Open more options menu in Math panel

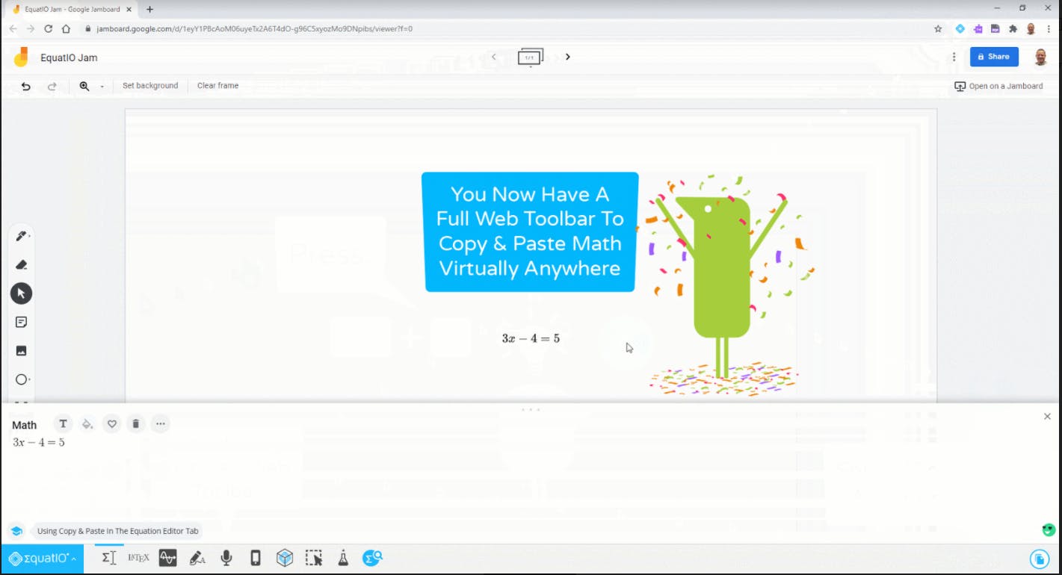click(x=160, y=423)
